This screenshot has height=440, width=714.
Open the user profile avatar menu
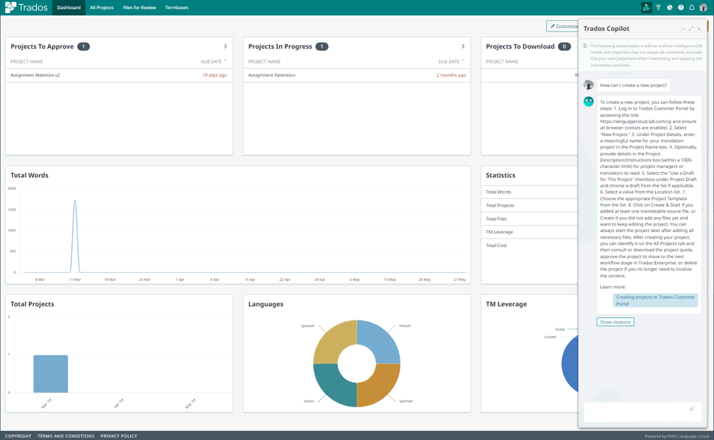(704, 8)
